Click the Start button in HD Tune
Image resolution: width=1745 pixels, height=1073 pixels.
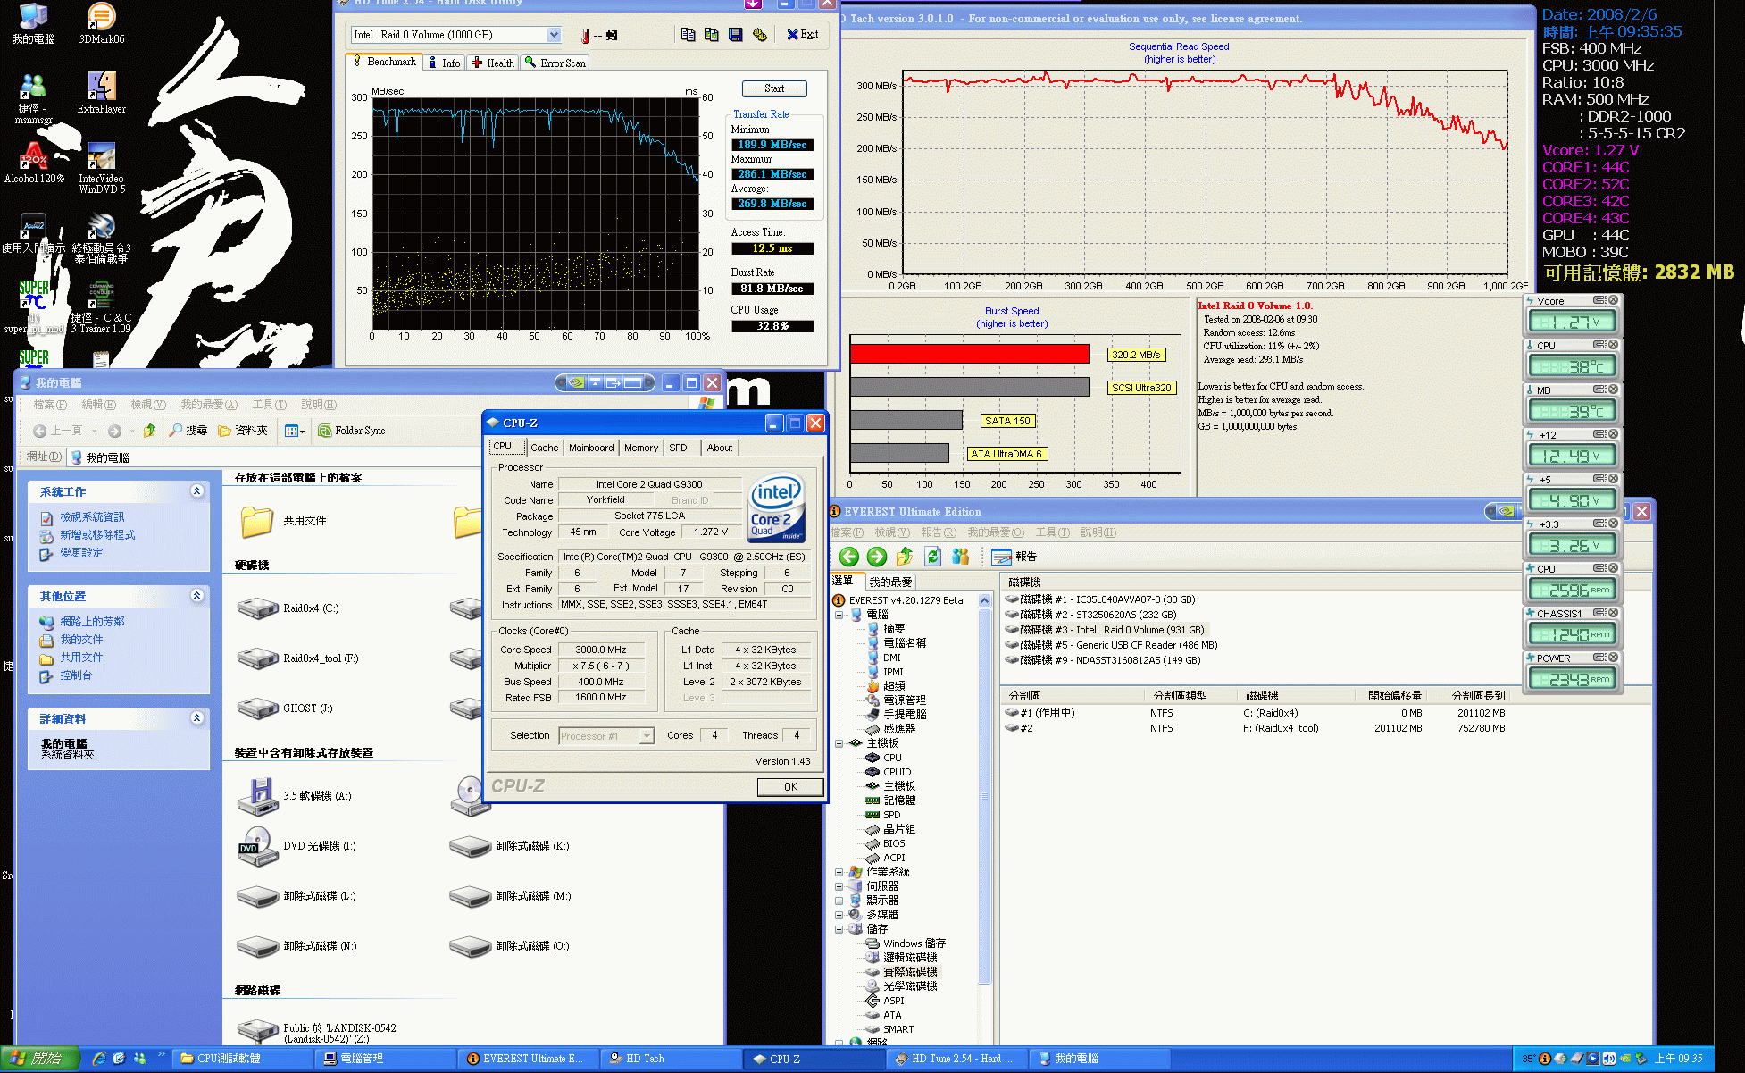[774, 88]
